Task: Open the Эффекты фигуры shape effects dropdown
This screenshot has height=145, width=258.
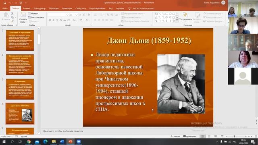Action: point(213,21)
